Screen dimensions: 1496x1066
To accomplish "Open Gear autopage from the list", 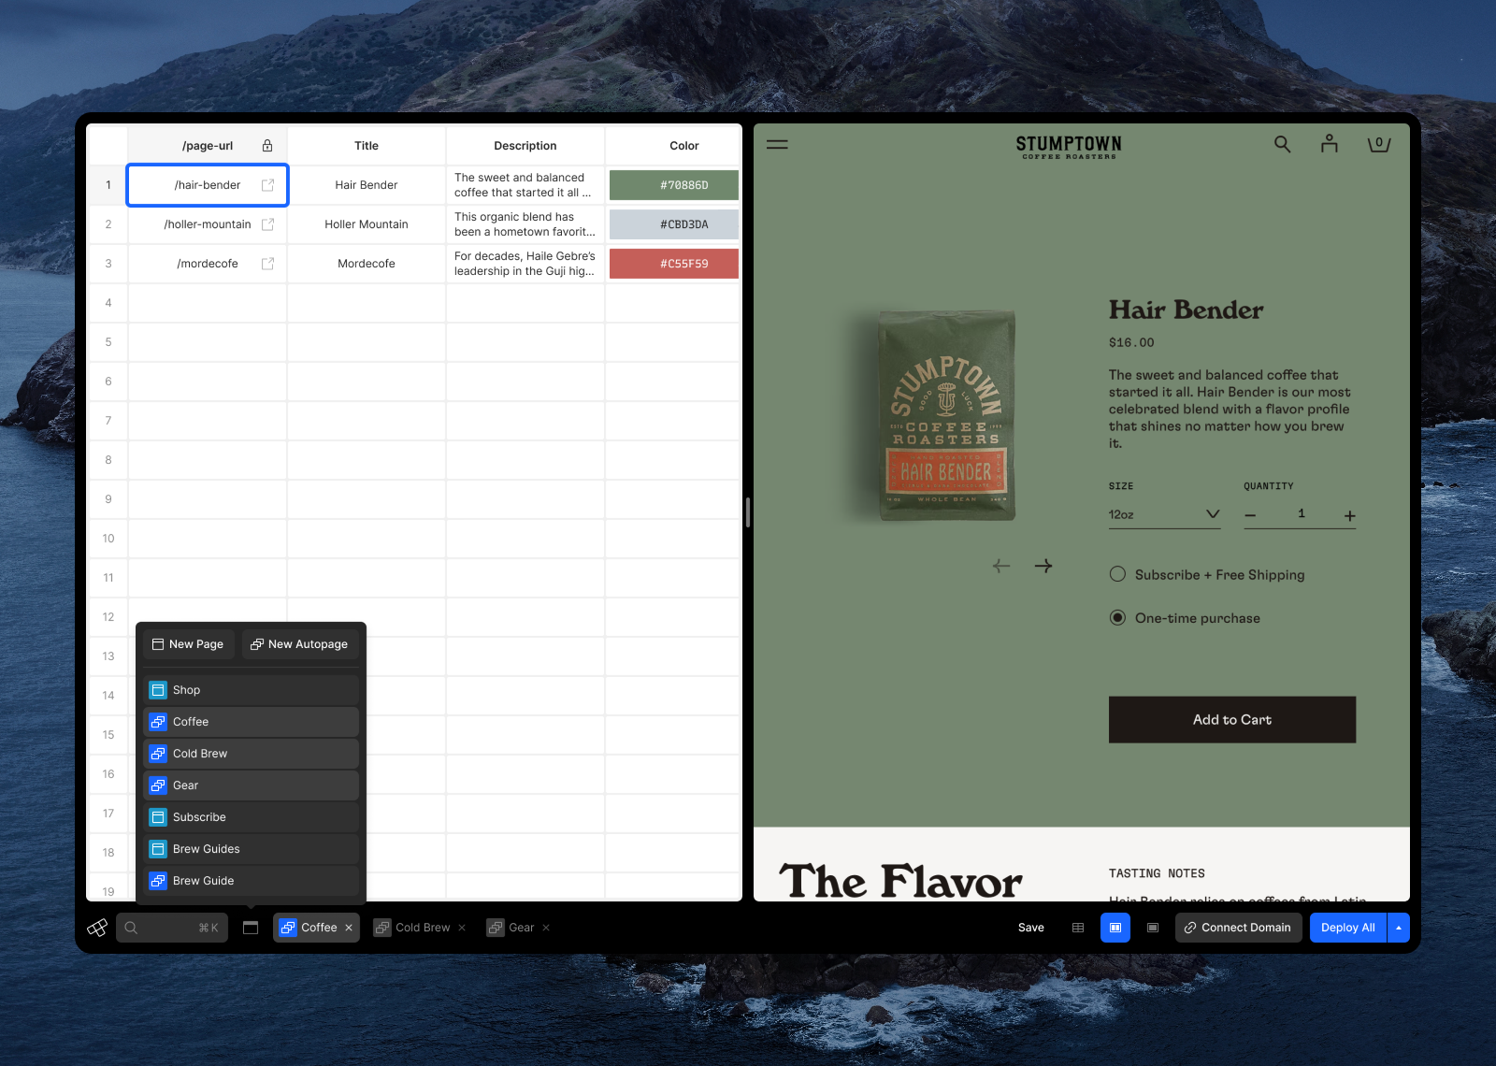I will coord(252,785).
